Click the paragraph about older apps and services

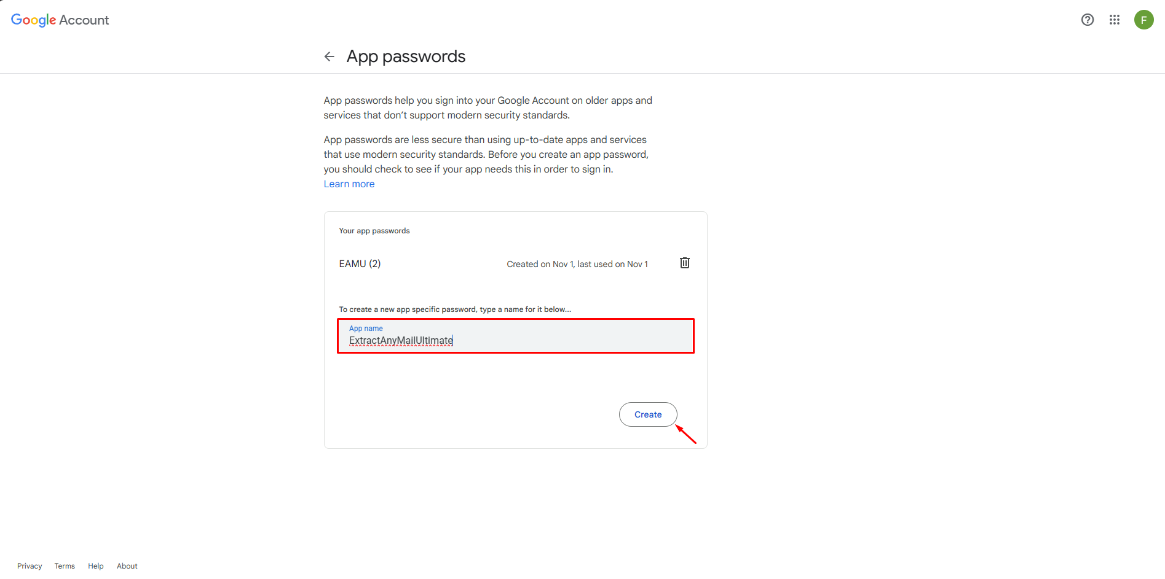pos(488,108)
